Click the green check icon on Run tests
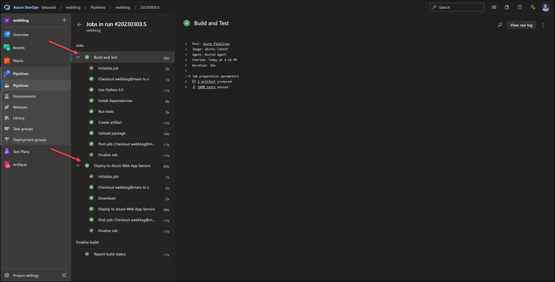The height and width of the screenshot is (282, 555). tap(91, 111)
